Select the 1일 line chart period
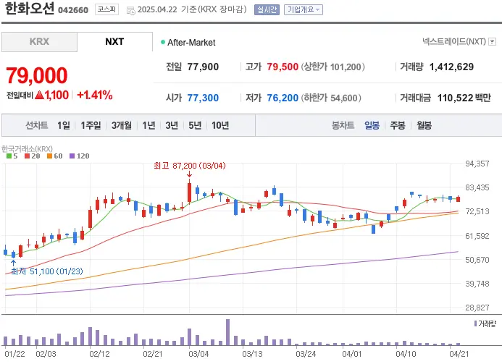The image size is (502, 364). [64, 125]
